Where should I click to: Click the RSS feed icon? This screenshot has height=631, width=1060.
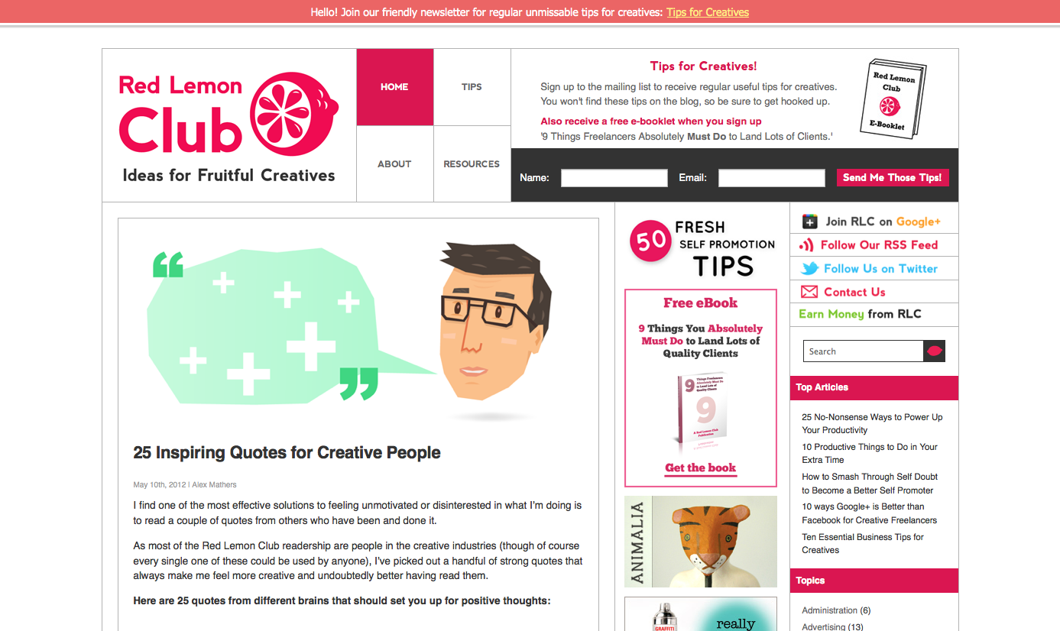pos(806,245)
